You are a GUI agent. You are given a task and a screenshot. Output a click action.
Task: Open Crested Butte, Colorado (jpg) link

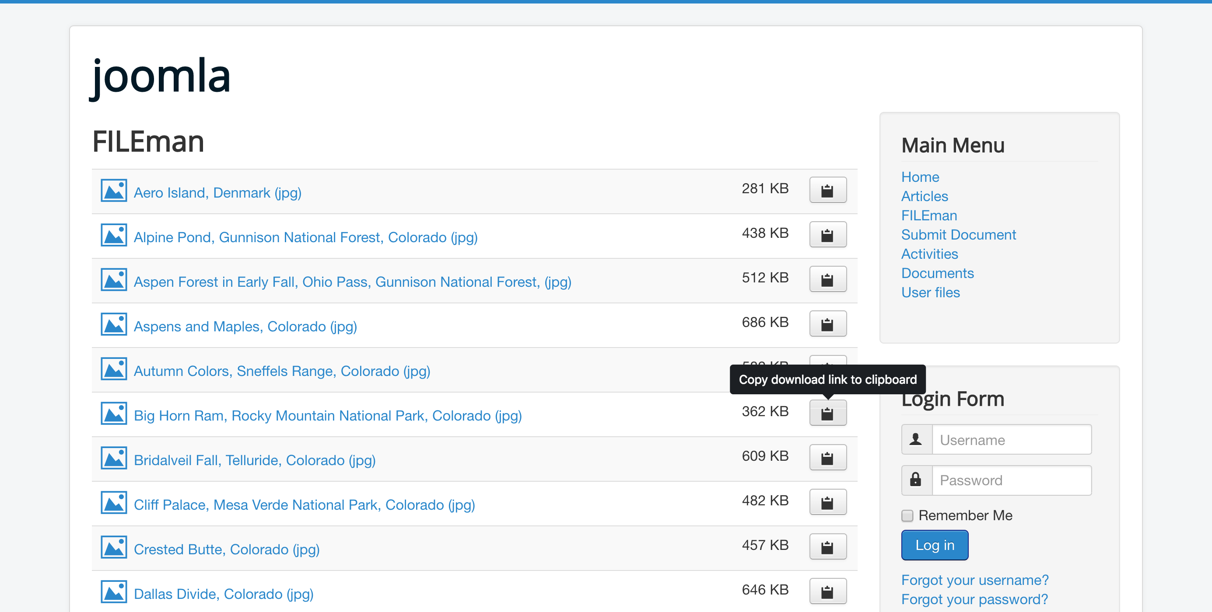pos(227,550)
